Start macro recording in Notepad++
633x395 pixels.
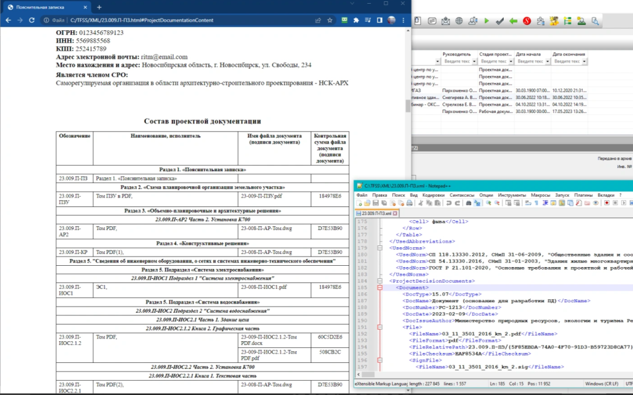click(606, 203)
